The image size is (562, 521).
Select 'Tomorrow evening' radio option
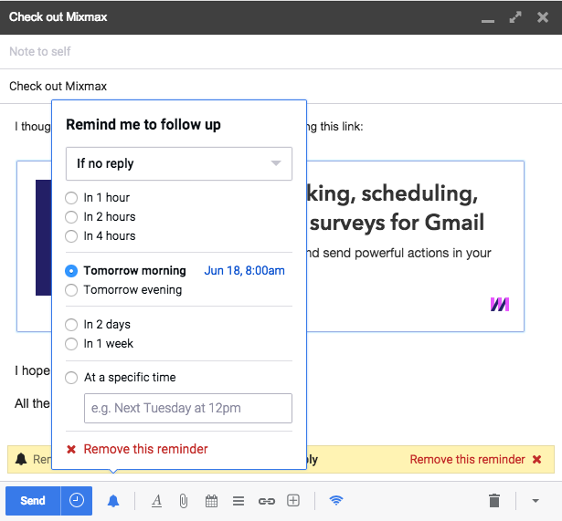pyautogui.click(x=71, y=290)
